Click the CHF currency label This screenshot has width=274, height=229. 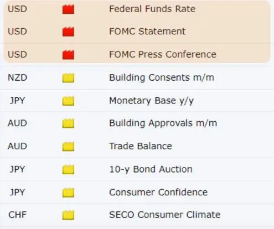[x=17, y=215]
